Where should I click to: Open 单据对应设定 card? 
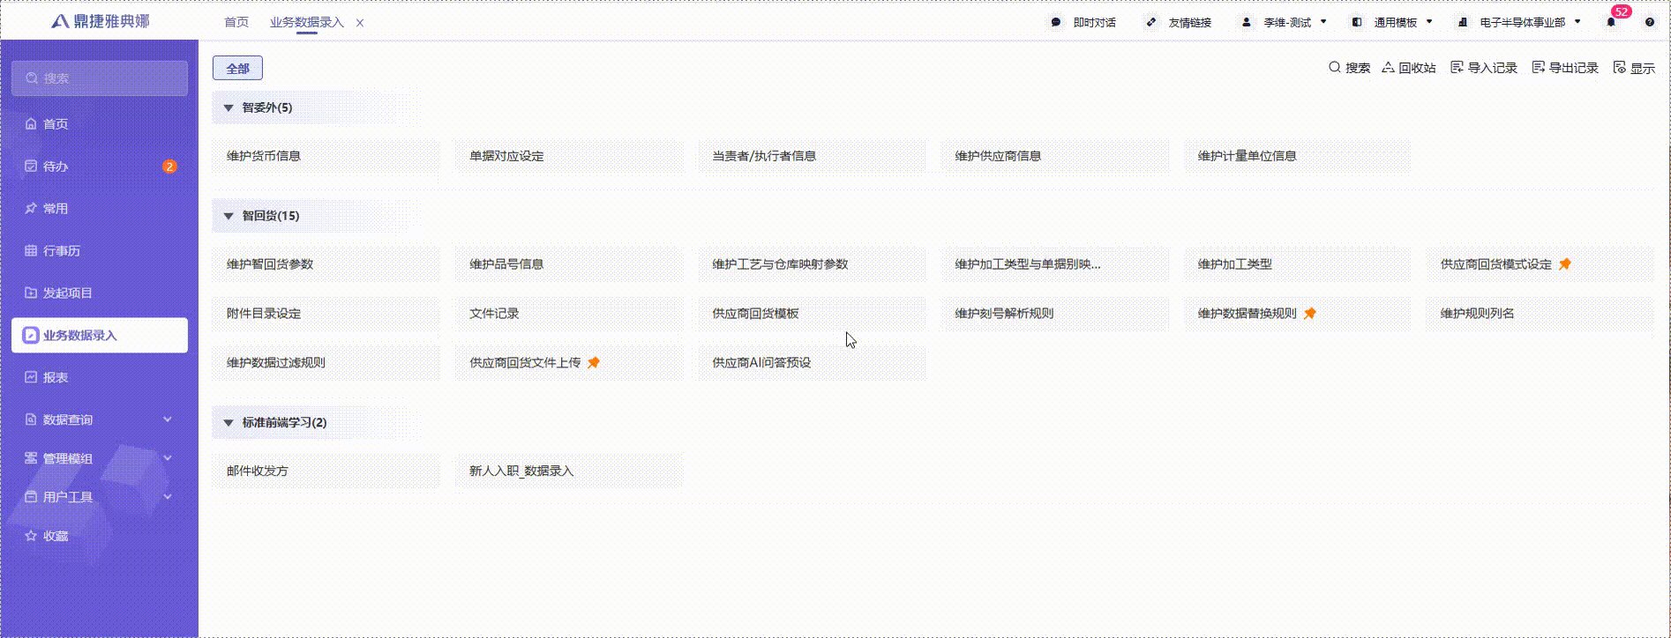point(569,156)
